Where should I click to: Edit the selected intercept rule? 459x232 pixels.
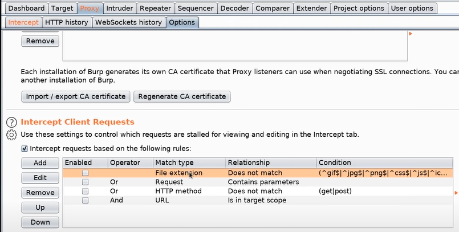click(x=40, y=178)
